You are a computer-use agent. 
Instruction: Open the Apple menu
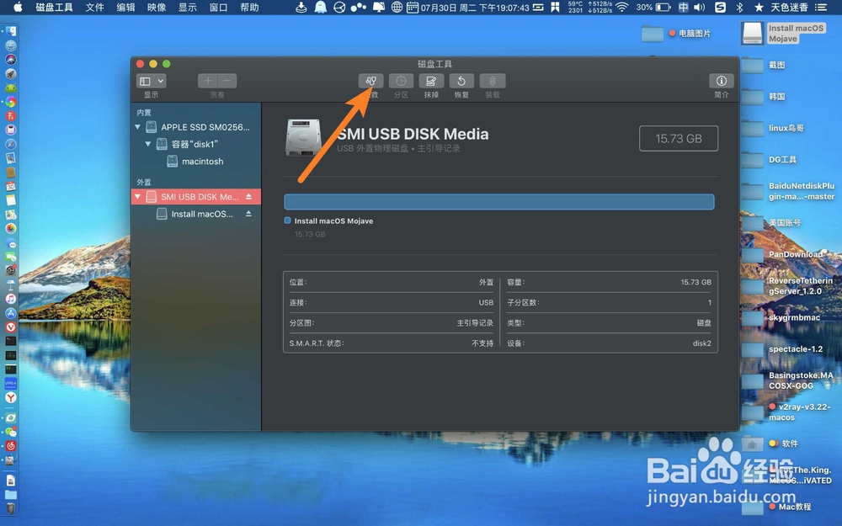coord(18,7)
